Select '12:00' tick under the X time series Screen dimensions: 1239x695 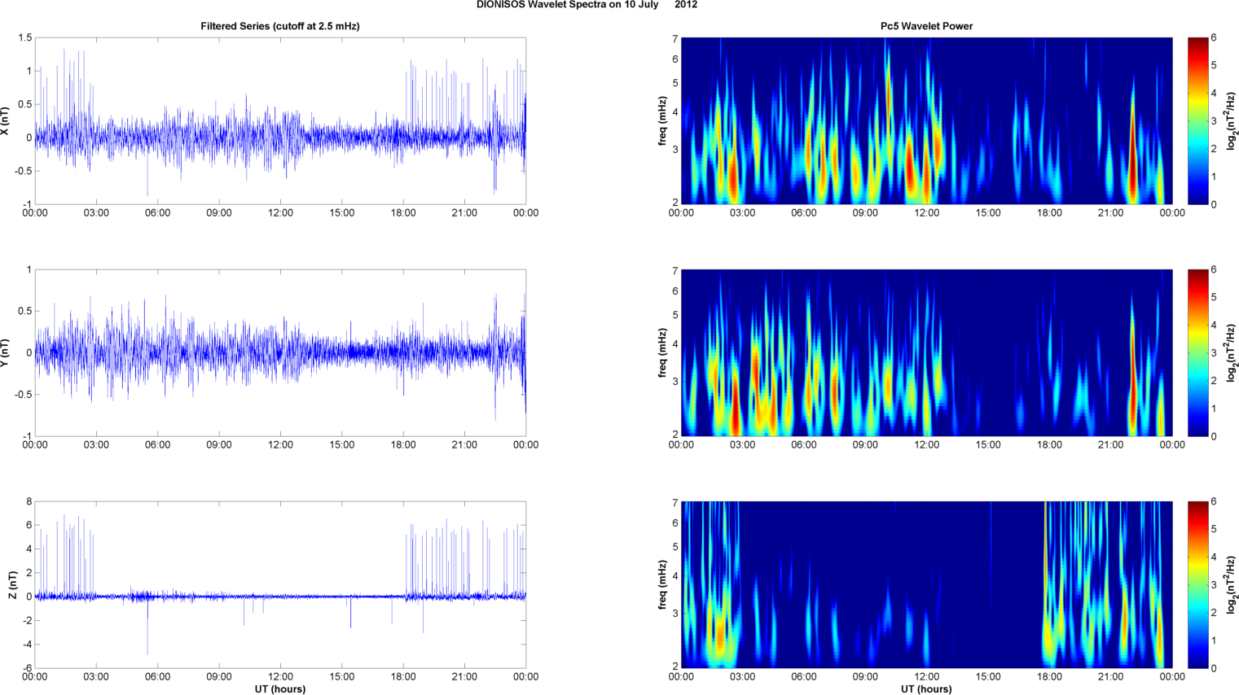pyautogui.click(x=280, y=213)
